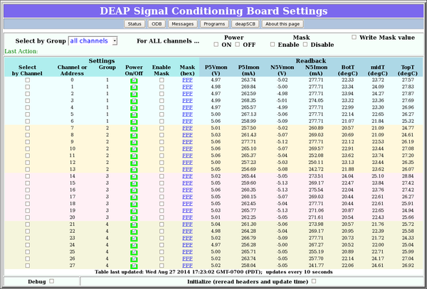
Task: Toggle power for channel 9
Action: click(x=134, y=142)
